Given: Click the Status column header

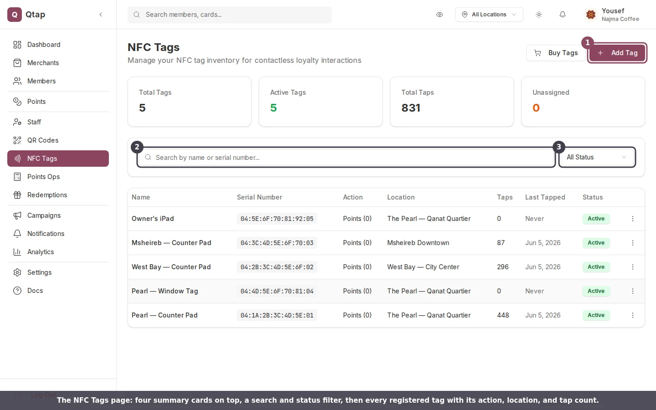Looking at the screenshot, I should 593,197.
